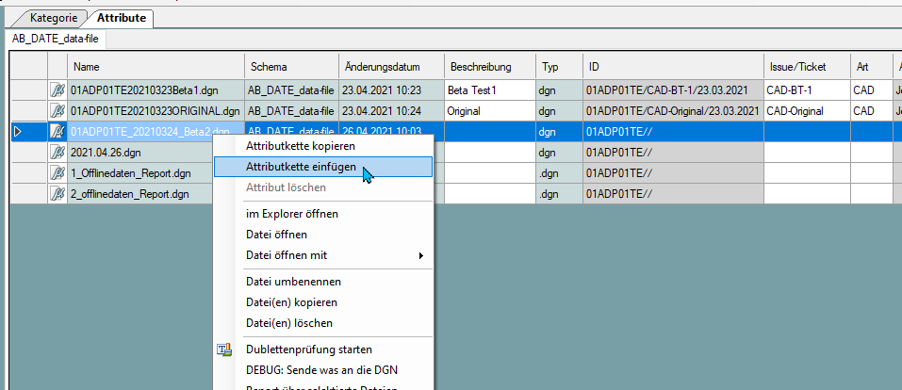Sort by the Typ column header
Viewport: 902px width, 390px height.
(559, 67)
